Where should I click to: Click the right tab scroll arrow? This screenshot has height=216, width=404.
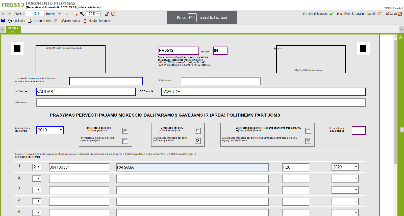[401, 29]
